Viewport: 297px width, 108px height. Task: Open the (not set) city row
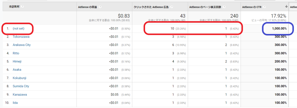[x=19, y=29]
